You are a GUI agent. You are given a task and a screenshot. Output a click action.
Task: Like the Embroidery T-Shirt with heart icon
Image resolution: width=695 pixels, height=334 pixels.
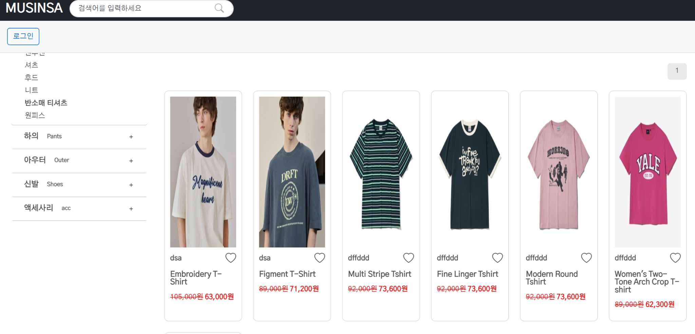[x=231, y=258]
